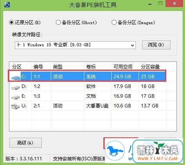This screenshot has width=185, height=165.
Task: Click the 10.6 GB free space cell
Action: click(122, 106)
